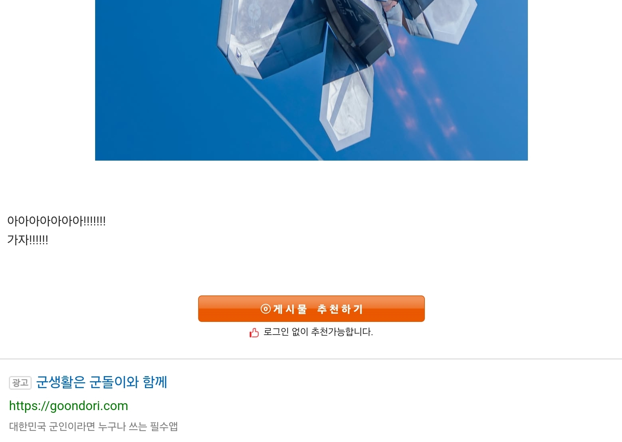Click the orange 게시물 추천하기 button
This screenshot has width=622, height=442.
(x=311, y=309)
